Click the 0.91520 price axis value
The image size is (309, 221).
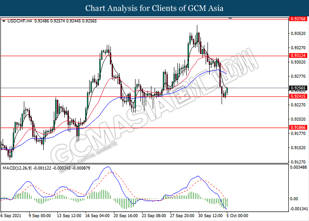[298, 148]
